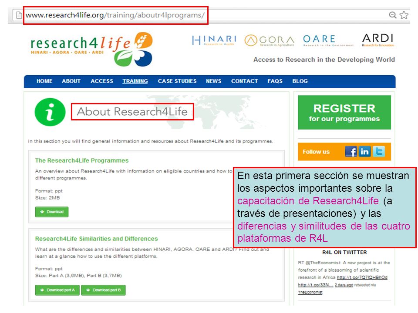Open the AGORA programme logo
The width and height of the screenshot is (418, 313).
click(x=269, y=40)
